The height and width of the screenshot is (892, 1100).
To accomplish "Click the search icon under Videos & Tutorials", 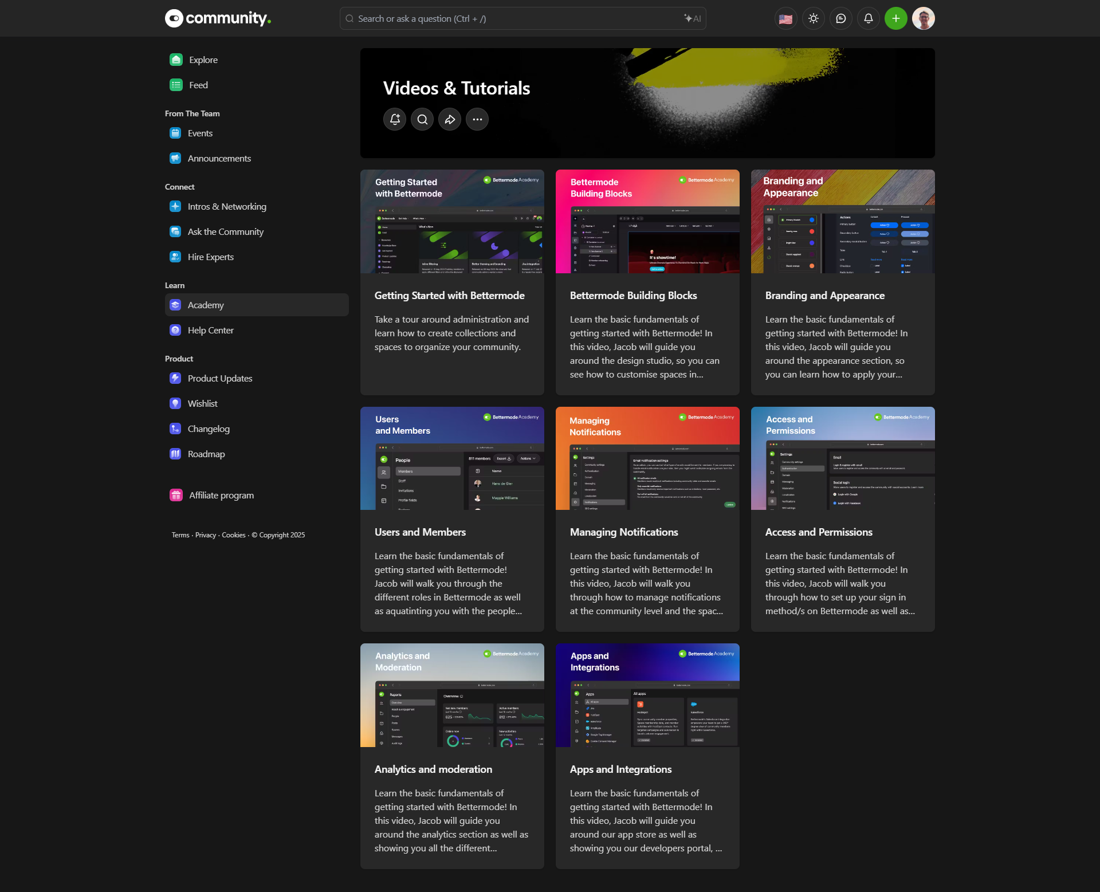I will click(x=422, y=119).
